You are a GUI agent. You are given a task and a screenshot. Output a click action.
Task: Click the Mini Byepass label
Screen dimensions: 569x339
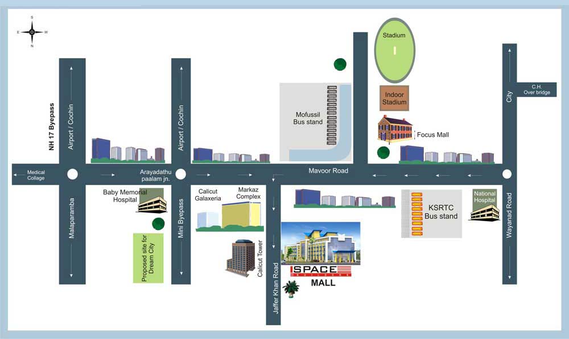point(181,218)
